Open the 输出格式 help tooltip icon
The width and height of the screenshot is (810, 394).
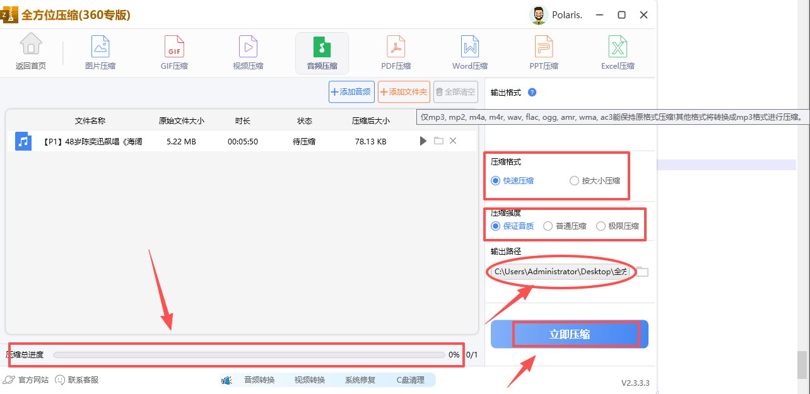tap(532, 92)
